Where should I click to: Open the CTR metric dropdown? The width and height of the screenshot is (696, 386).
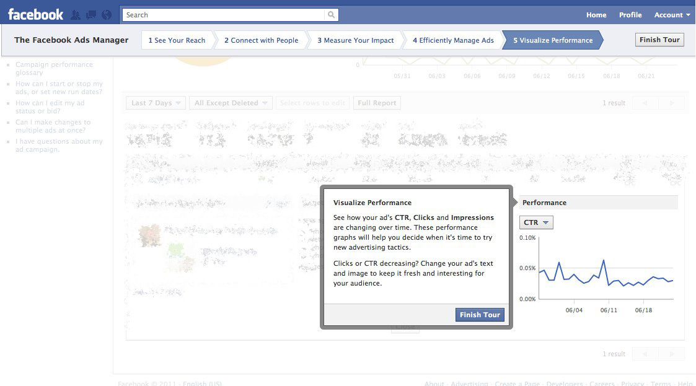point(536,222)
